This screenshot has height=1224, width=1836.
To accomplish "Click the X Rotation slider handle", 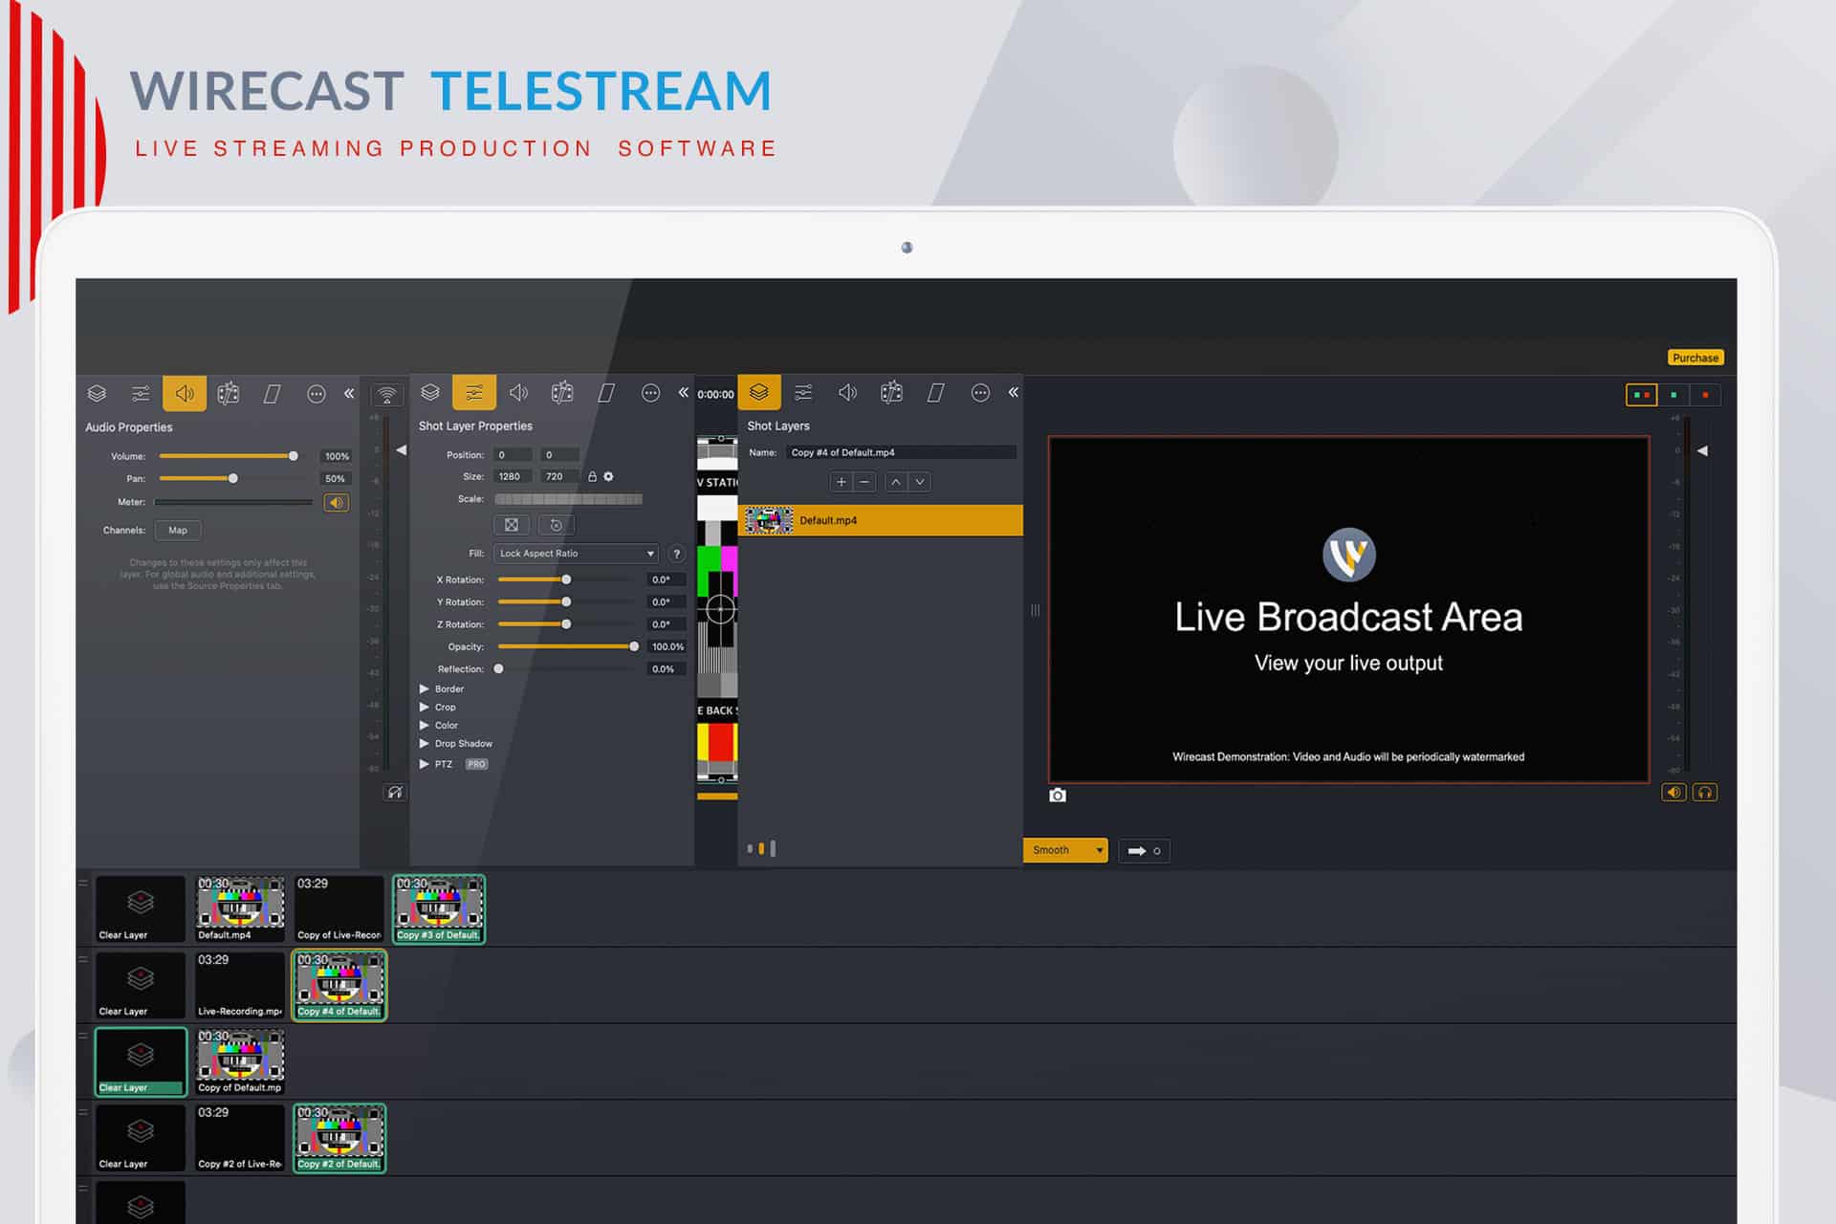I will [566, 579].
